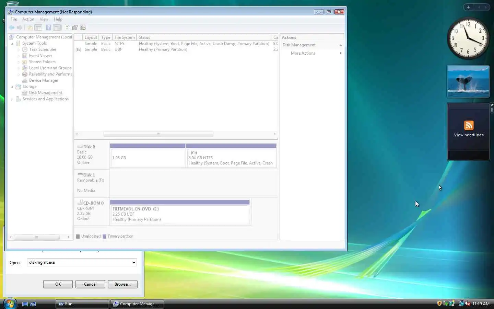
Task: Click the Back arrow toolbar icon
Action: pyautogui.click(x=12, y=27)
